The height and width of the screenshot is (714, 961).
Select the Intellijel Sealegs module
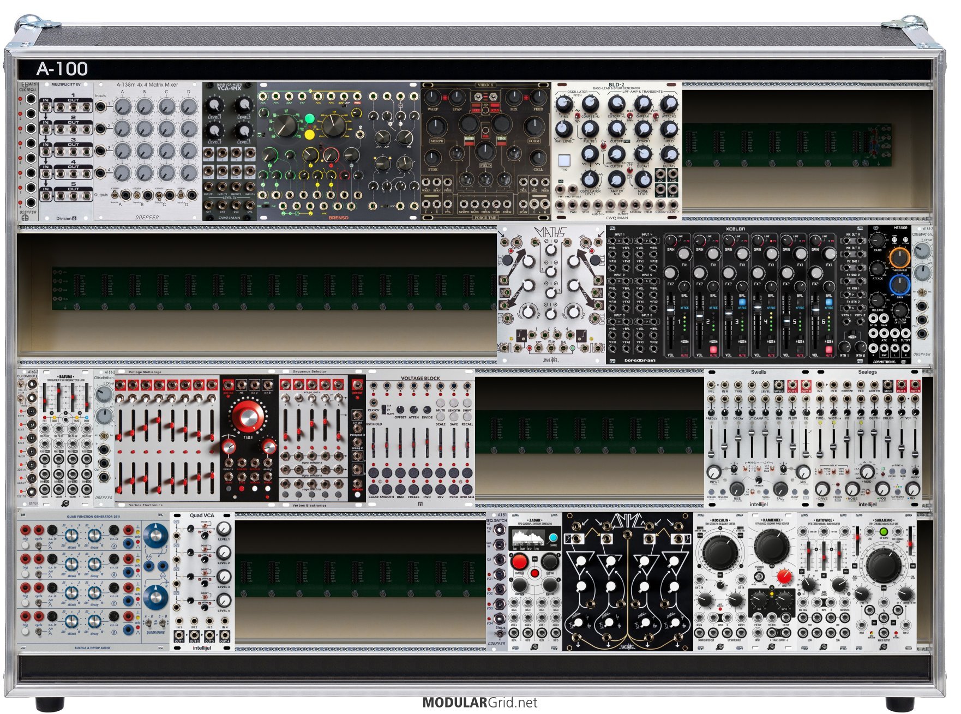(x=867, y=438)
